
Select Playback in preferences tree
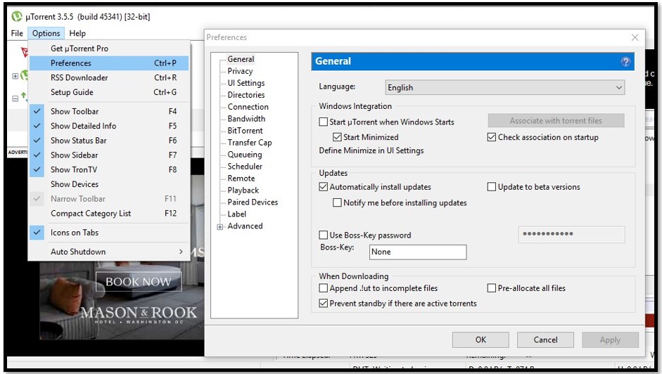(x=243, y=191)
